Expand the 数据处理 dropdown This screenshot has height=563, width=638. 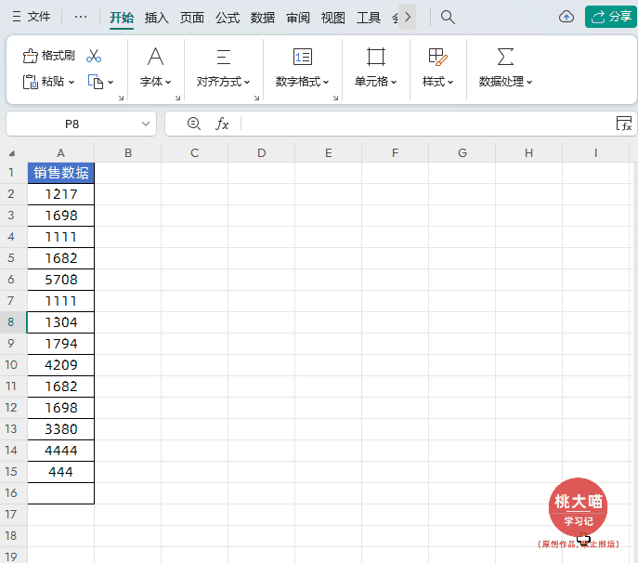coord(505,82)
